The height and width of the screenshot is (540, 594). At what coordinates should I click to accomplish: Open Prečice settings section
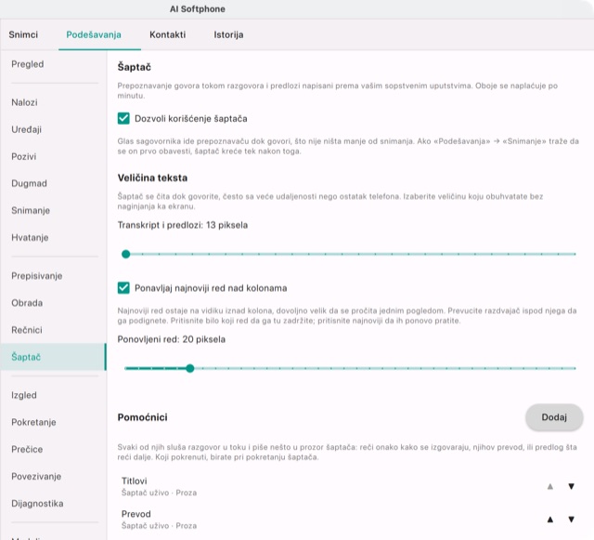coord(53,449)
